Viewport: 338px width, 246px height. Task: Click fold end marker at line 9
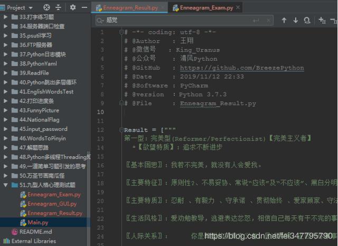[121, 103]
